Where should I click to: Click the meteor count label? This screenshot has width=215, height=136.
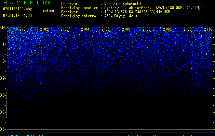pos(49,11)
